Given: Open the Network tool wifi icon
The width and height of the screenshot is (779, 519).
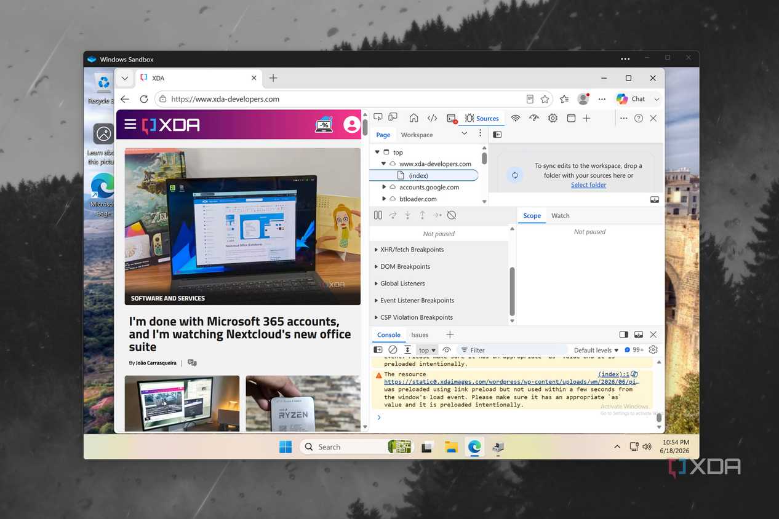Looking at the screenshot, I should [x=516, y=118].
